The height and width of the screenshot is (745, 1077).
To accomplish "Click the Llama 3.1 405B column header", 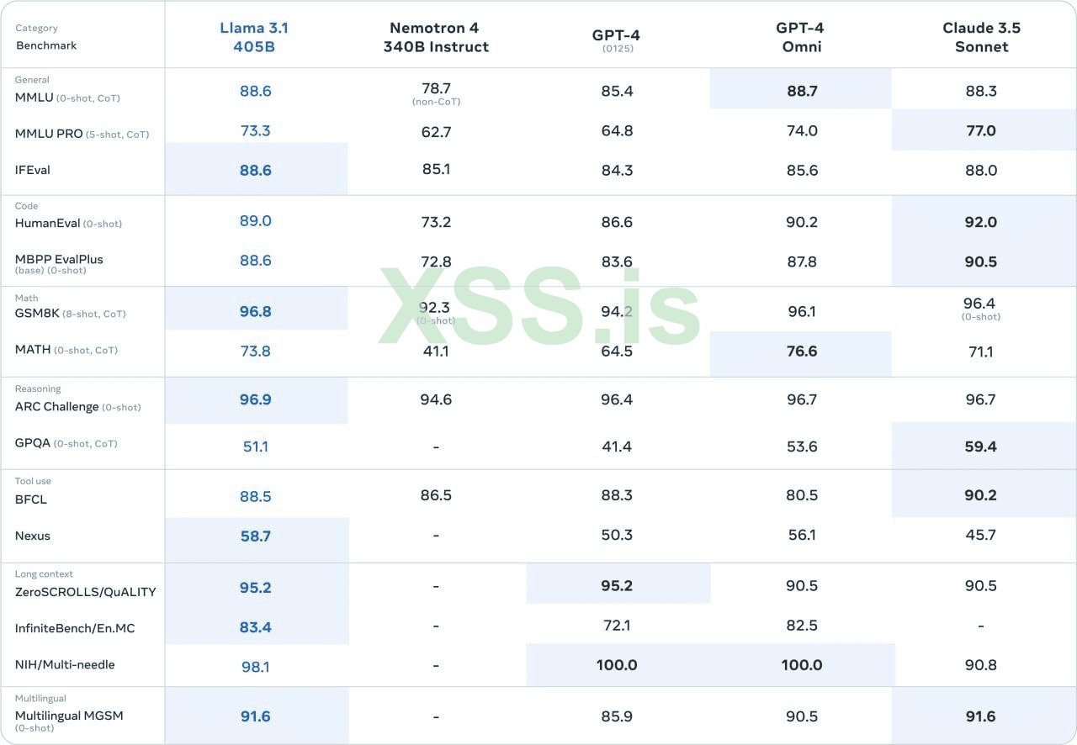I will coord(254,37).
